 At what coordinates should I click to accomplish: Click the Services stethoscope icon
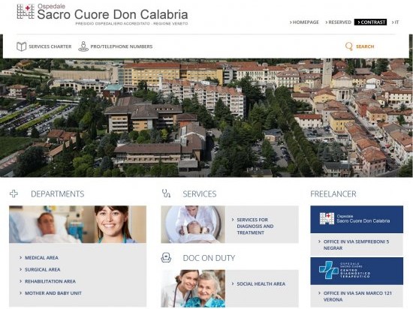pos(166,193)
